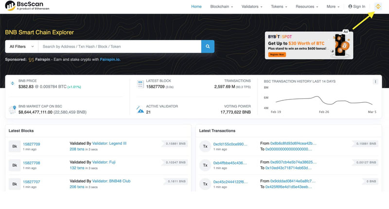Click the blue search magnifier button

coord(208,47)
